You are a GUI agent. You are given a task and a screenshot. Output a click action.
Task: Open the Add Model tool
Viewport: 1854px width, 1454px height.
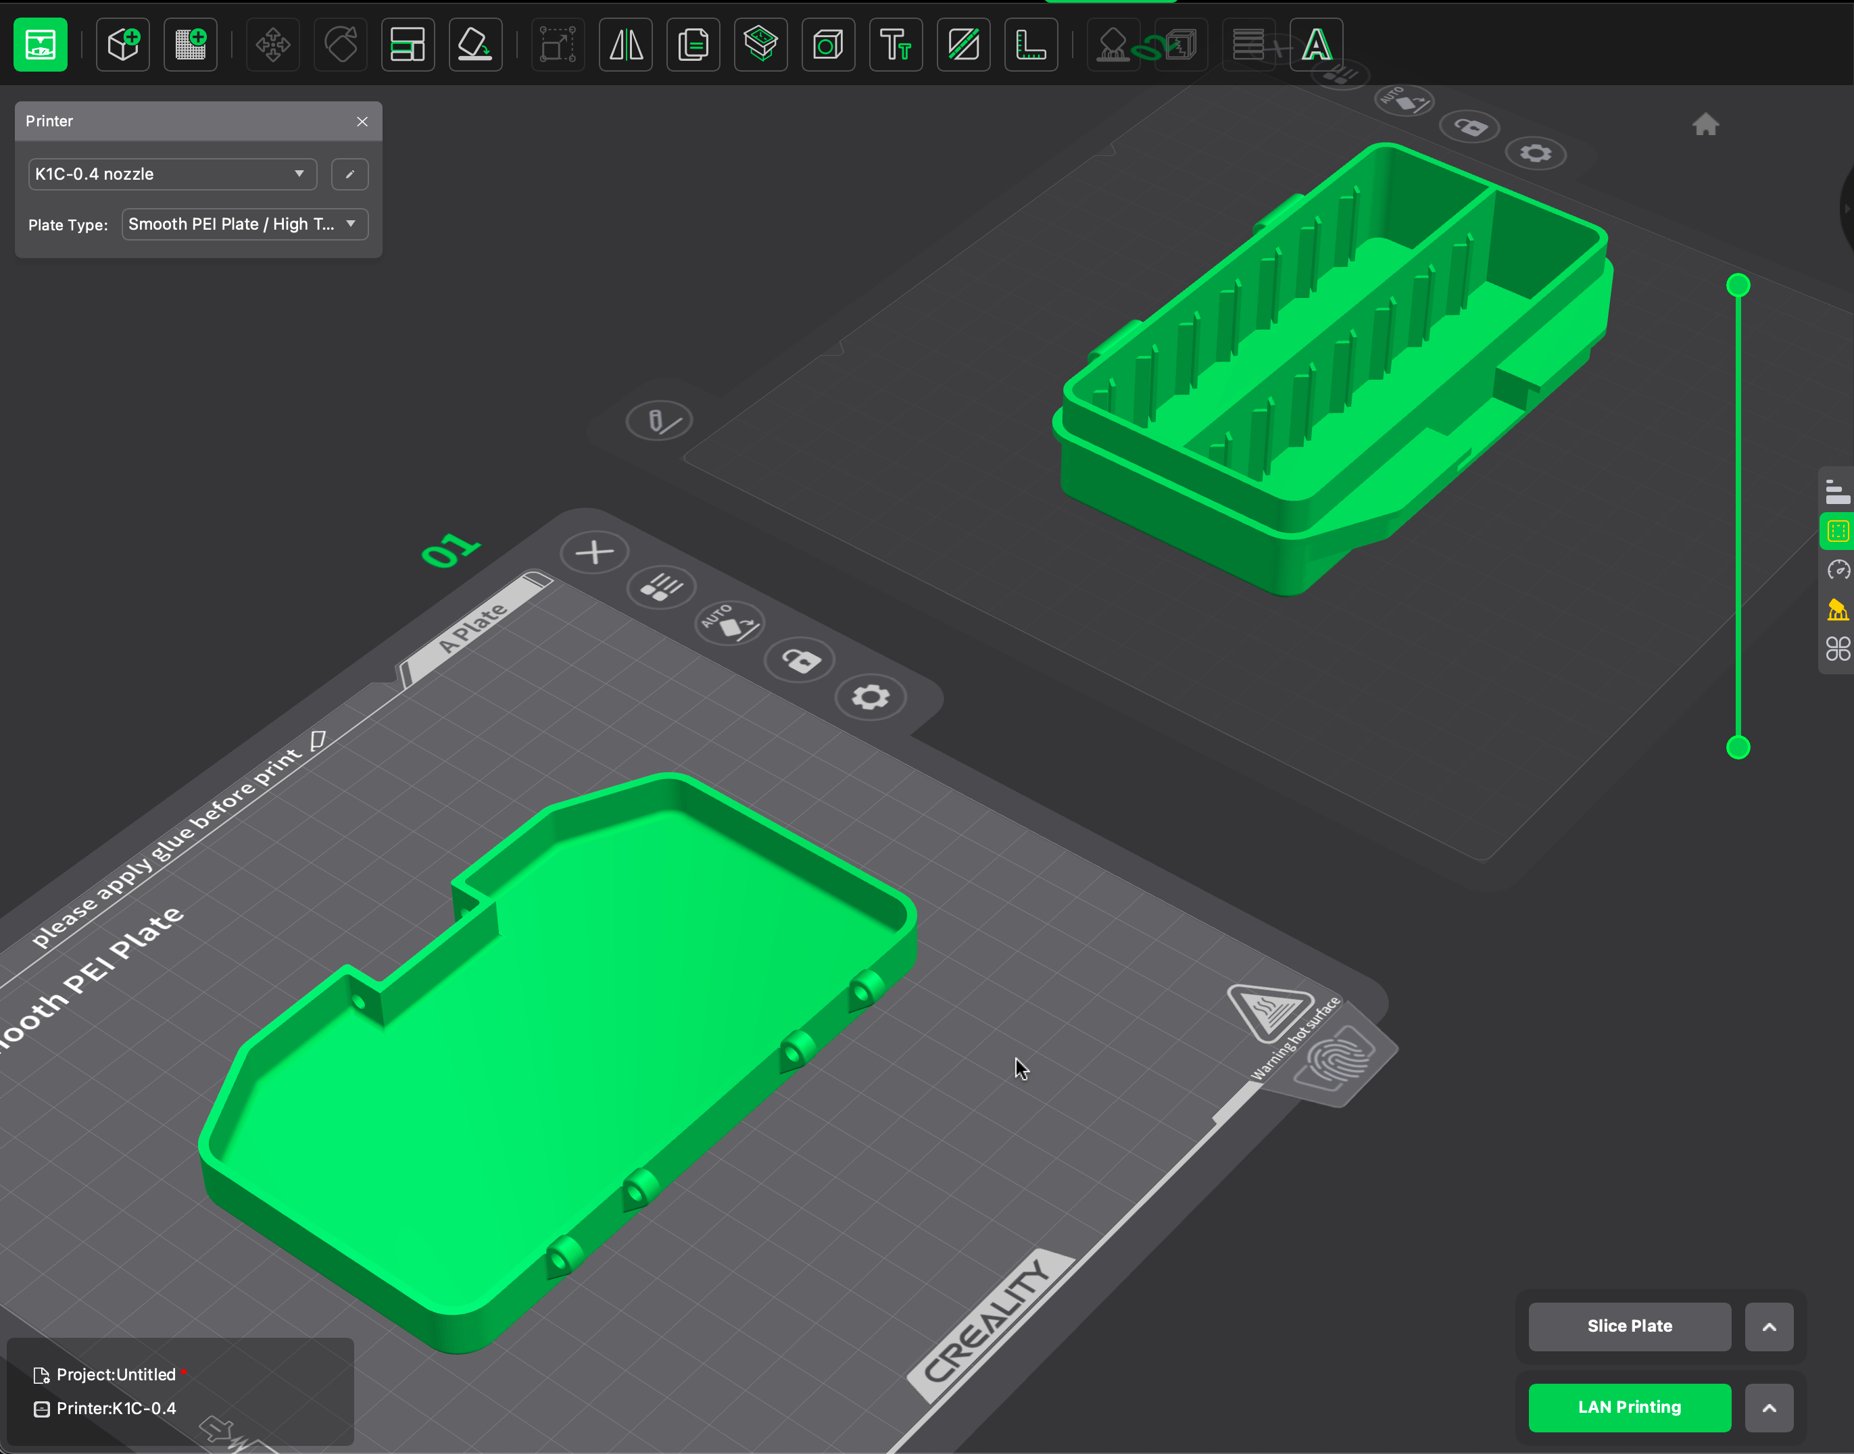coord(122,45)
